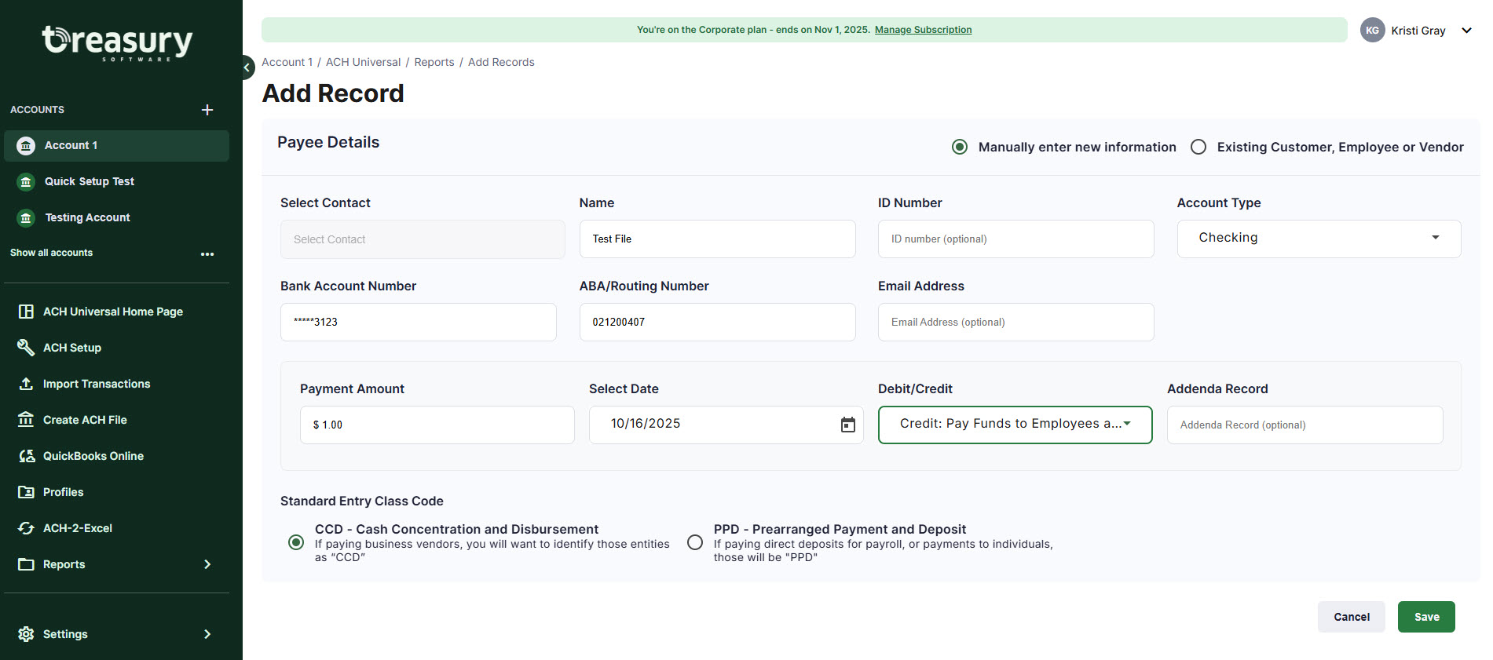This screenshot has height=660, width=1493.
Task: Click the Bank Account Number field
Action: coord(418,322)
